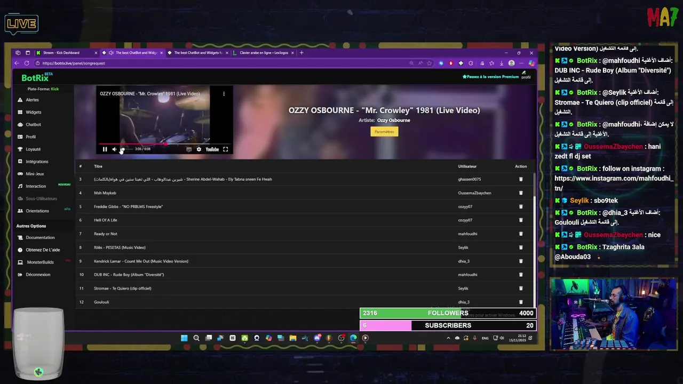Delete the Freddie Gibbs NO PRBLMS Freestyle song

521,206
